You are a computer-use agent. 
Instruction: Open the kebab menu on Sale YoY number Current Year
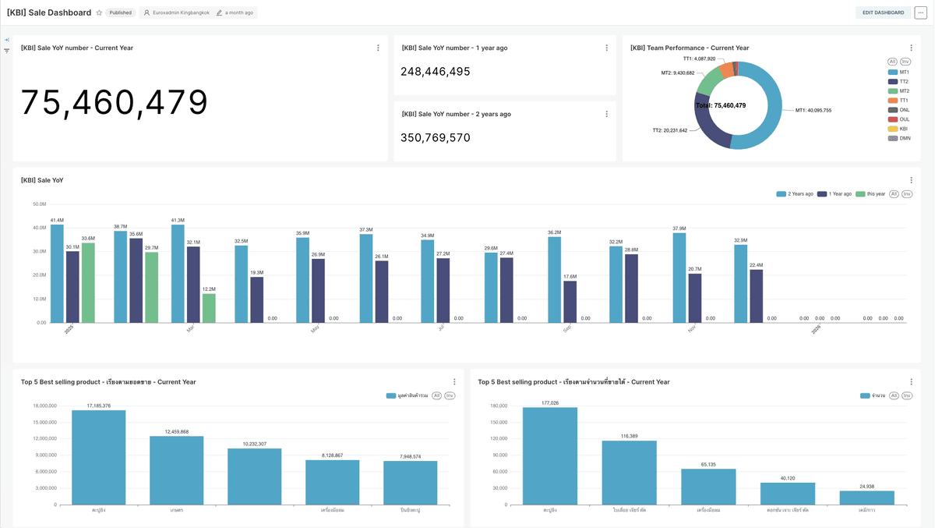point(378,48)
